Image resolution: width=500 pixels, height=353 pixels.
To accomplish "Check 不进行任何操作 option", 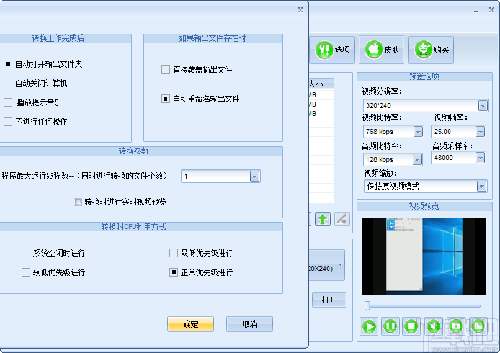I will coord(8,122).
